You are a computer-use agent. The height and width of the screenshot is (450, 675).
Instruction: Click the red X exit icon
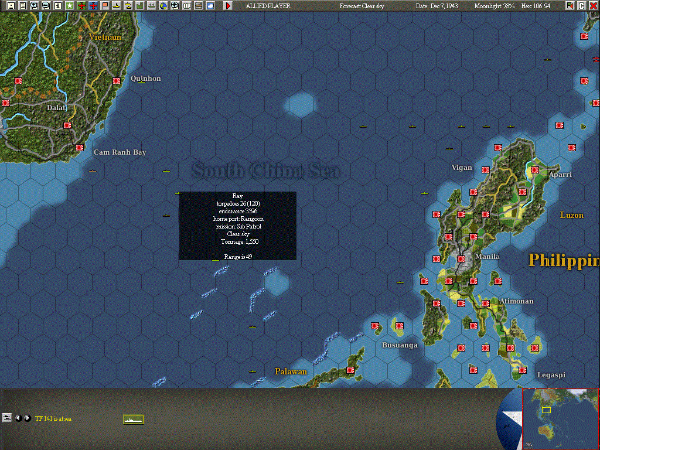point(593,6)
